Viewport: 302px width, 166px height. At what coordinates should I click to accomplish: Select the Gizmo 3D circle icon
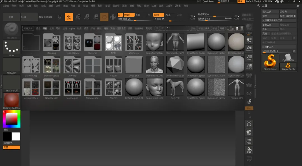pyautogui.click(x=104, y=17)
